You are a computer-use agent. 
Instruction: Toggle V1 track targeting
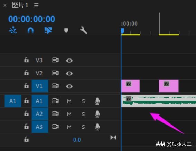click(x=40, y=86)
